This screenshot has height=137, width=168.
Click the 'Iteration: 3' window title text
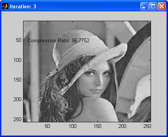point(23,6)
